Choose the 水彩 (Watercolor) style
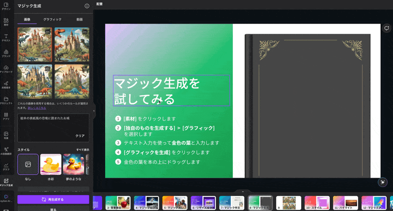The width and height of the screenshot is (393, 211). (51, 164)
